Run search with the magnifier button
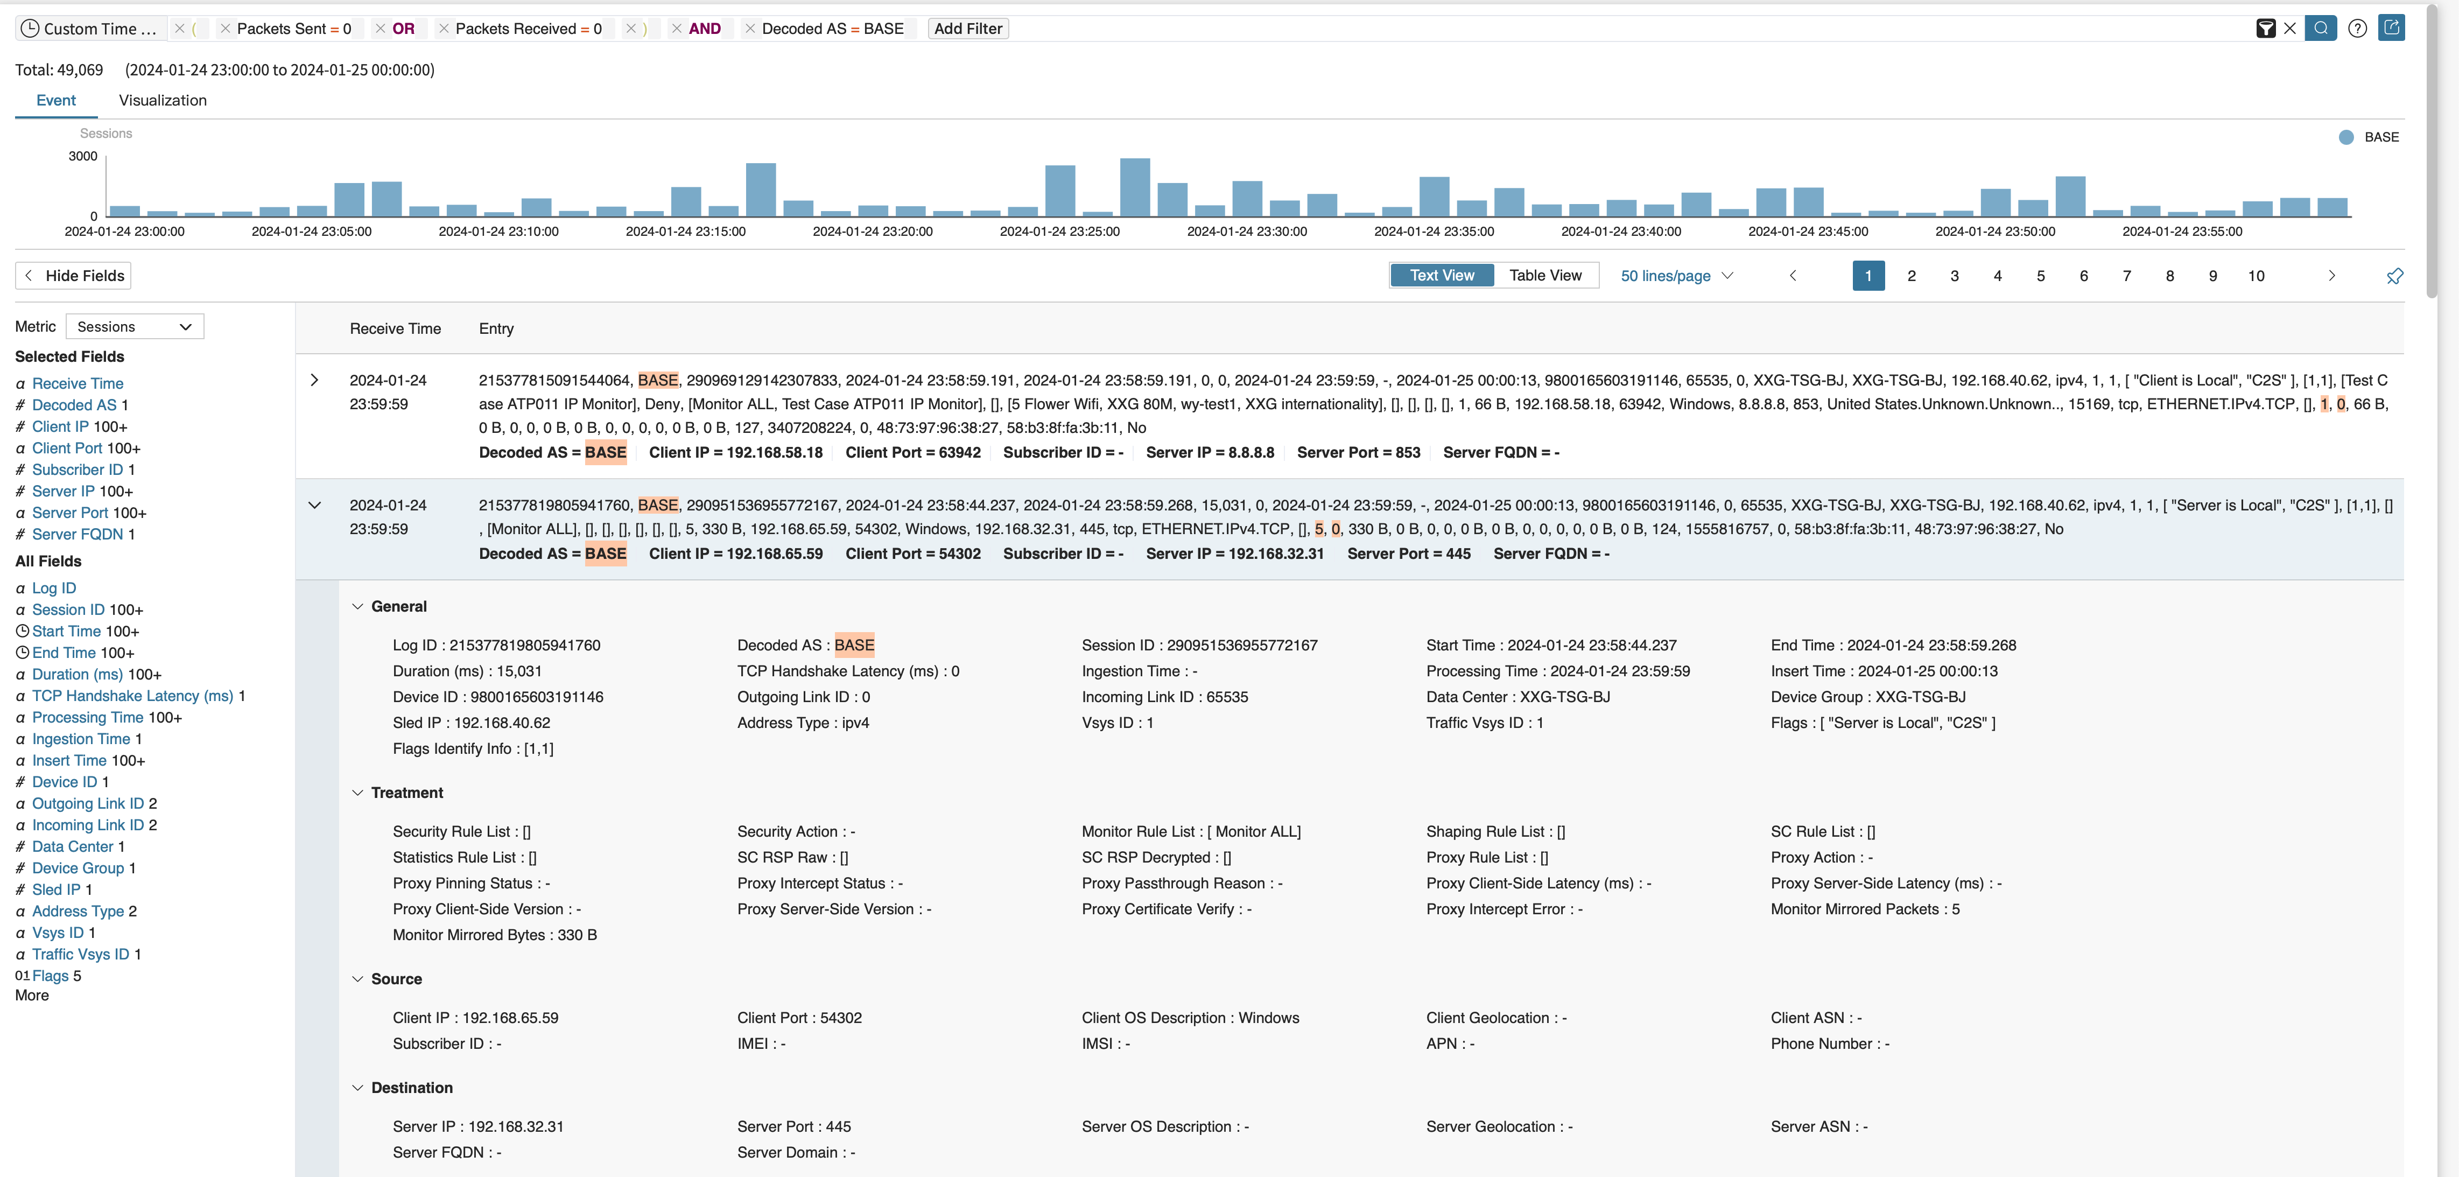Image resolution: width=2459 pixels, height=1177 pixels. pos(2321,29)
